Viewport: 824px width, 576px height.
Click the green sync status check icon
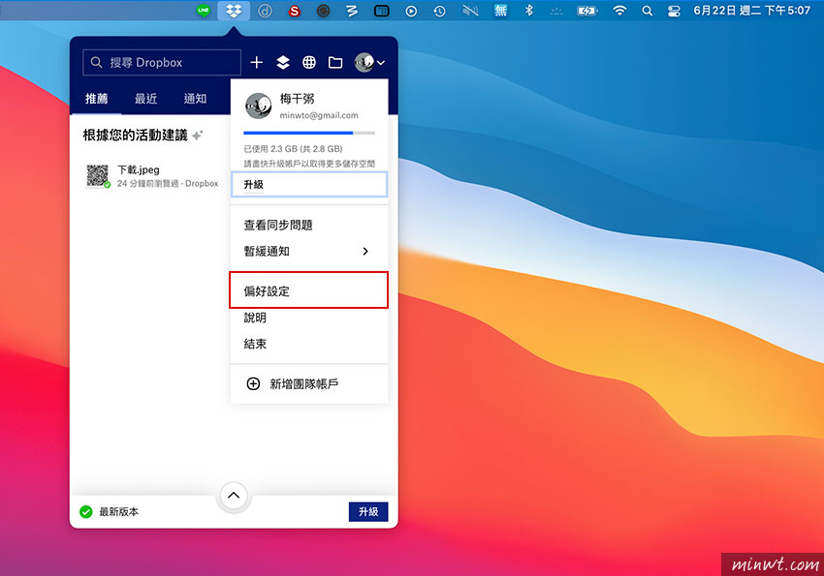tap(86, 511)
